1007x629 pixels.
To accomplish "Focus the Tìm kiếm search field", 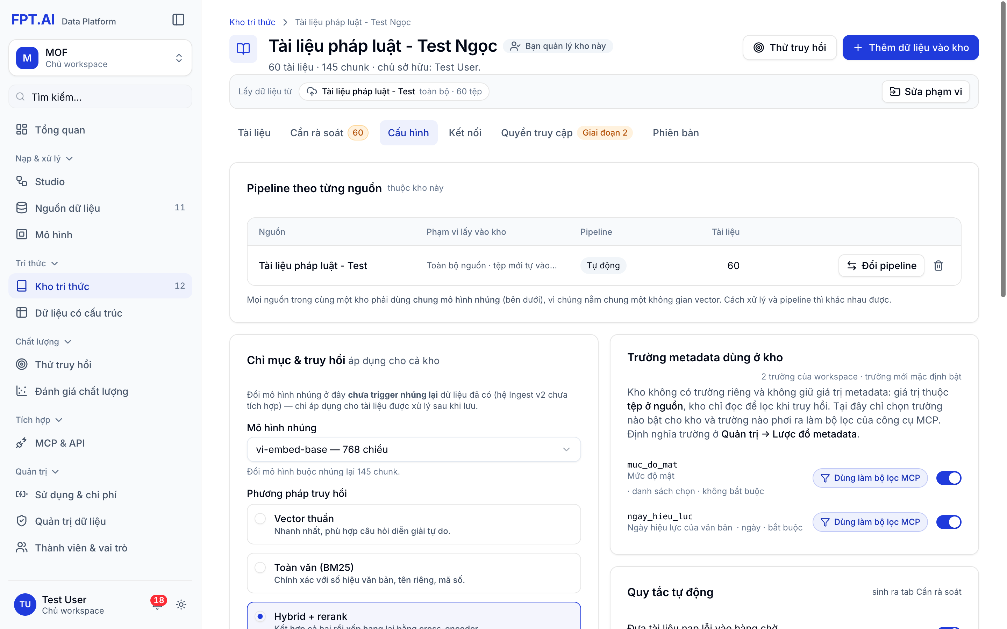I will click(x=100, y=96).
